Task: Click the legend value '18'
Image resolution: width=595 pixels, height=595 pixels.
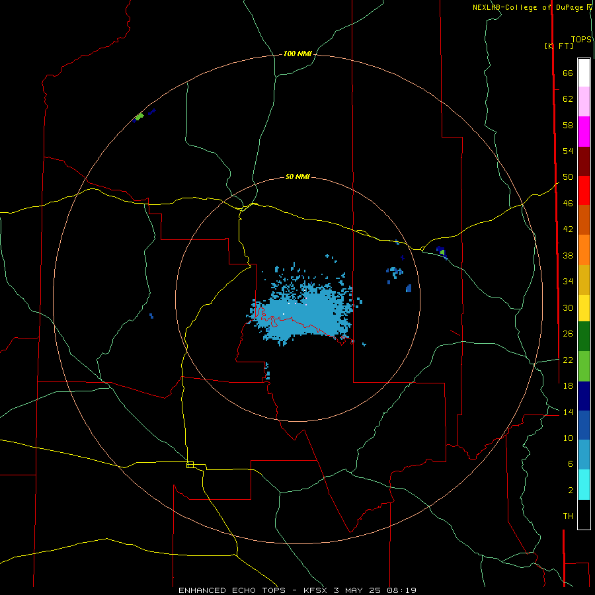Action: click(x=568, y=386)
